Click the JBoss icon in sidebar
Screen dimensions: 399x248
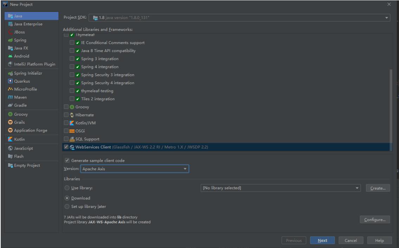coord(10,32)
